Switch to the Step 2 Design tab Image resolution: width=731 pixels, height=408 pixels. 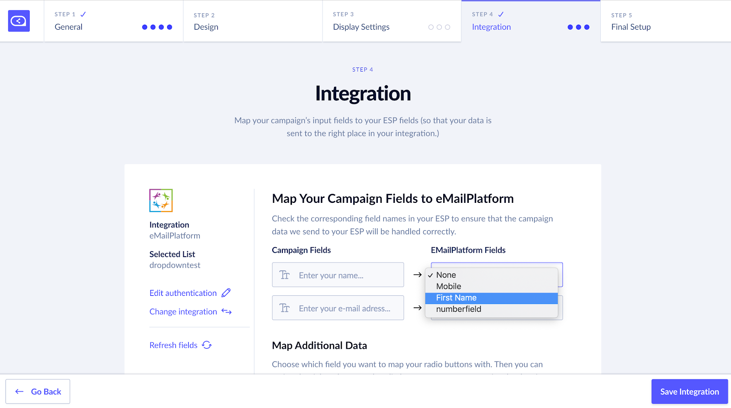click(x=253, y=21)
